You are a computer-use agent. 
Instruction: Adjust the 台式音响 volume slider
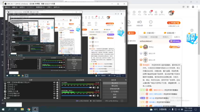point(76,88)
